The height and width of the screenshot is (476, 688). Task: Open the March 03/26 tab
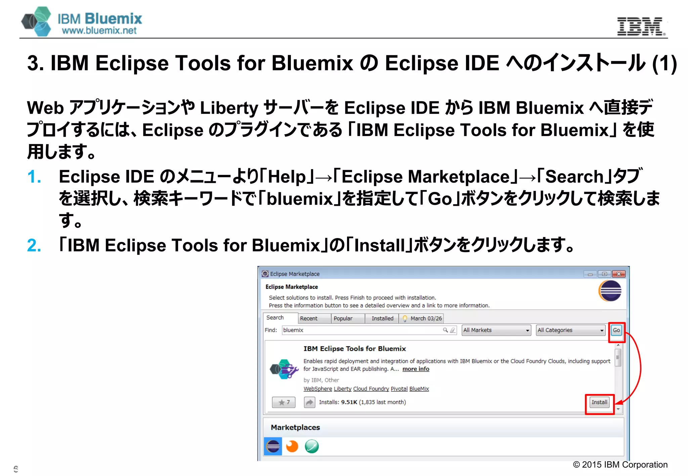(x=422, y=319)
